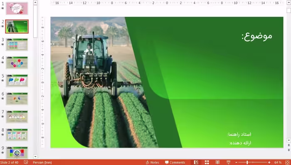Go to previous slide double-arrow button
Viewport: 291px width, 165px height.
289,145
